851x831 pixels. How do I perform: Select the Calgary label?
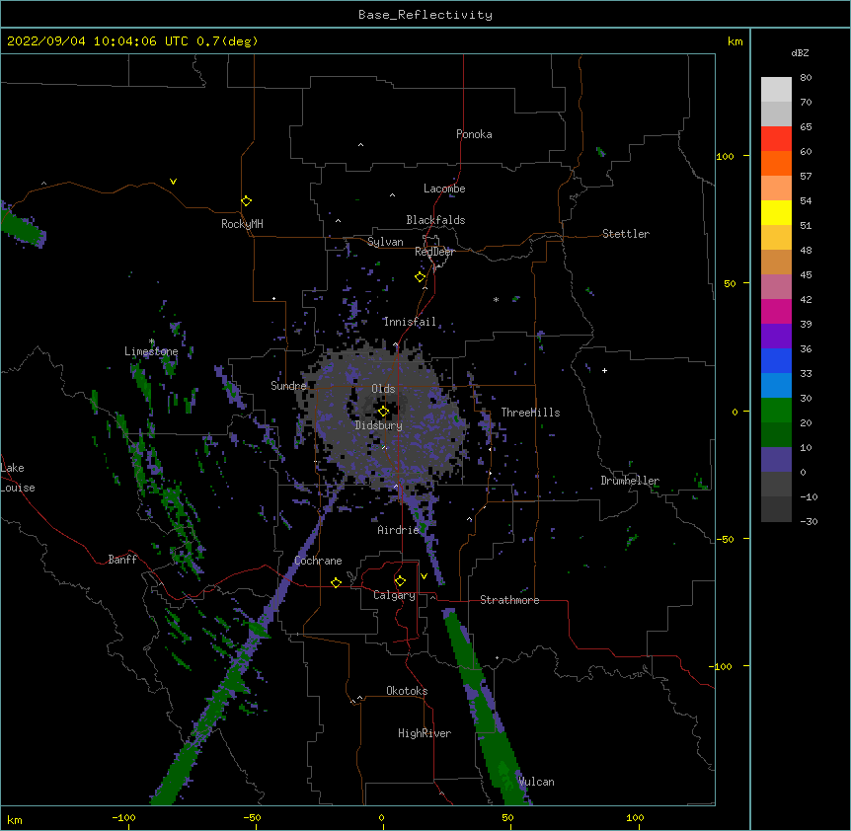(394, 595)
